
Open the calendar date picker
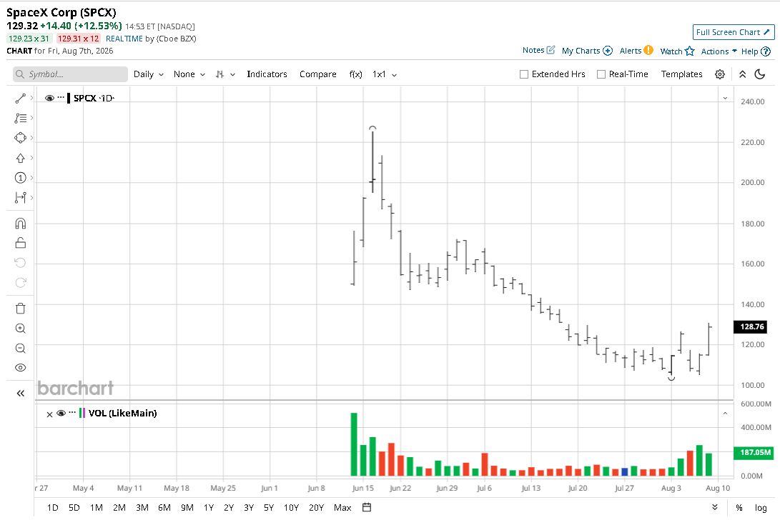[367, 507]
